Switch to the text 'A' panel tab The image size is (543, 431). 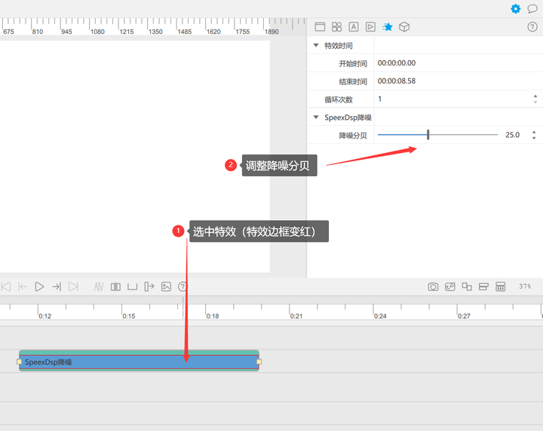pos(354,26)
